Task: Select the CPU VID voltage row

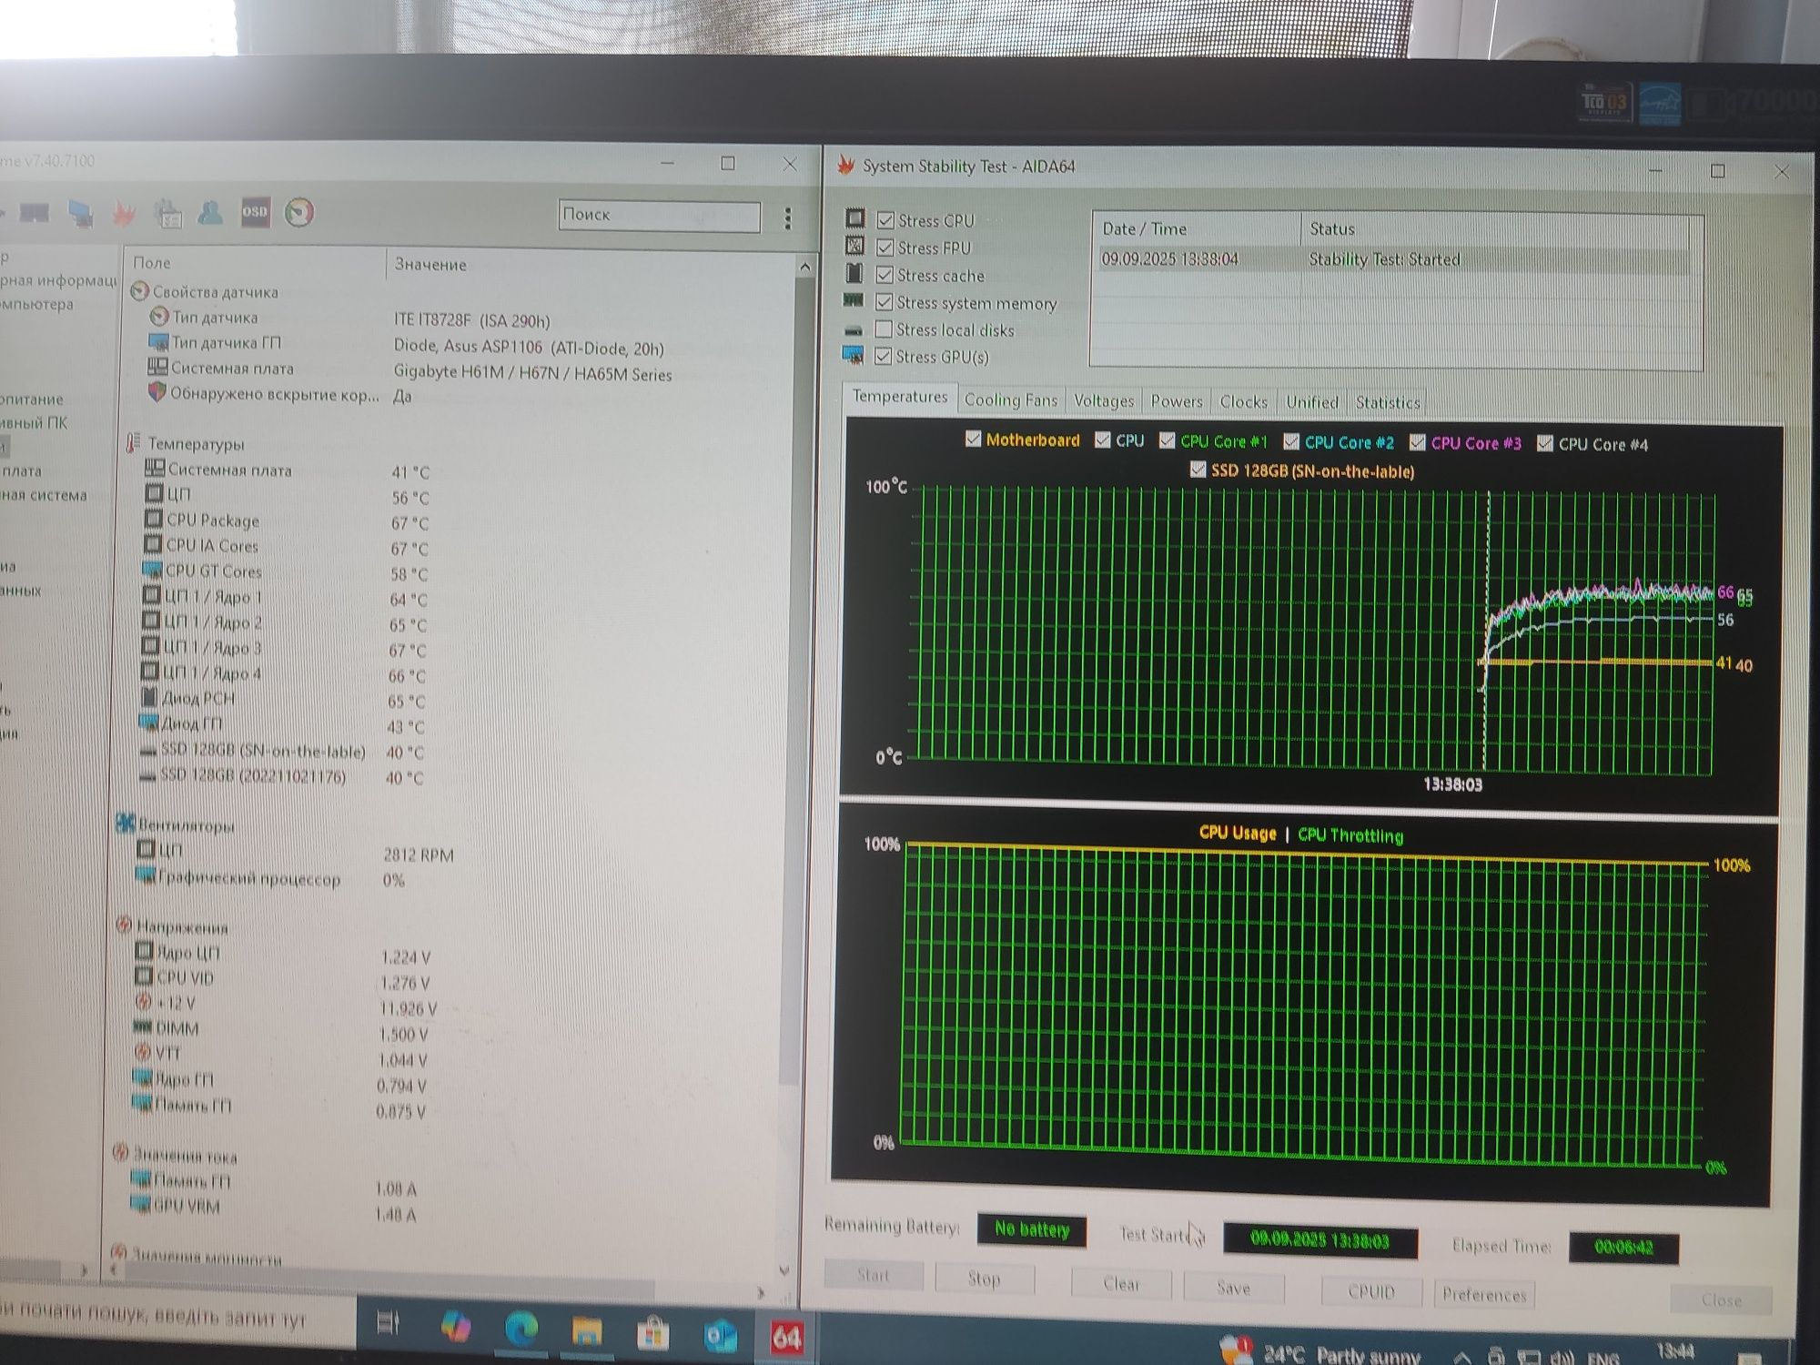Action: point(282,979)
